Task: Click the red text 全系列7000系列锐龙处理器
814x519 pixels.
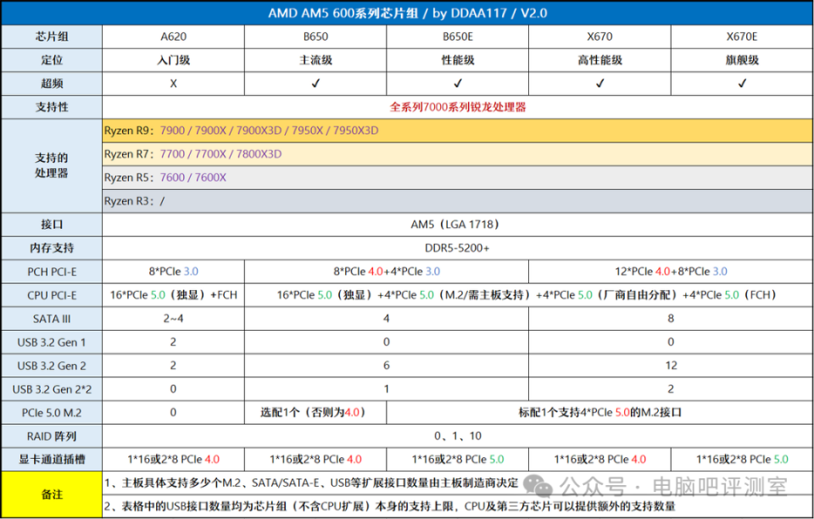Action: 458,107
